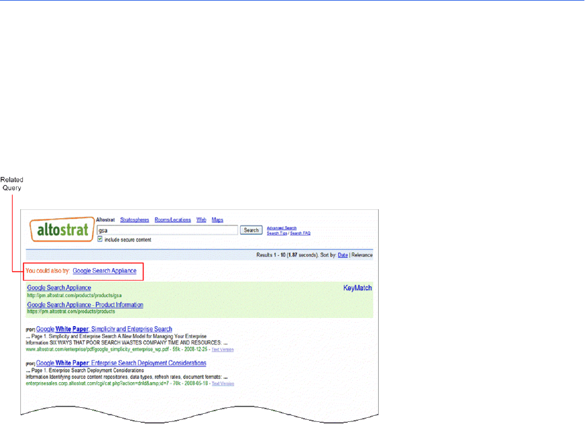Open the Advanced Search link
The height and width of the screenshot is (424, 585).
[x=282, y=228]
